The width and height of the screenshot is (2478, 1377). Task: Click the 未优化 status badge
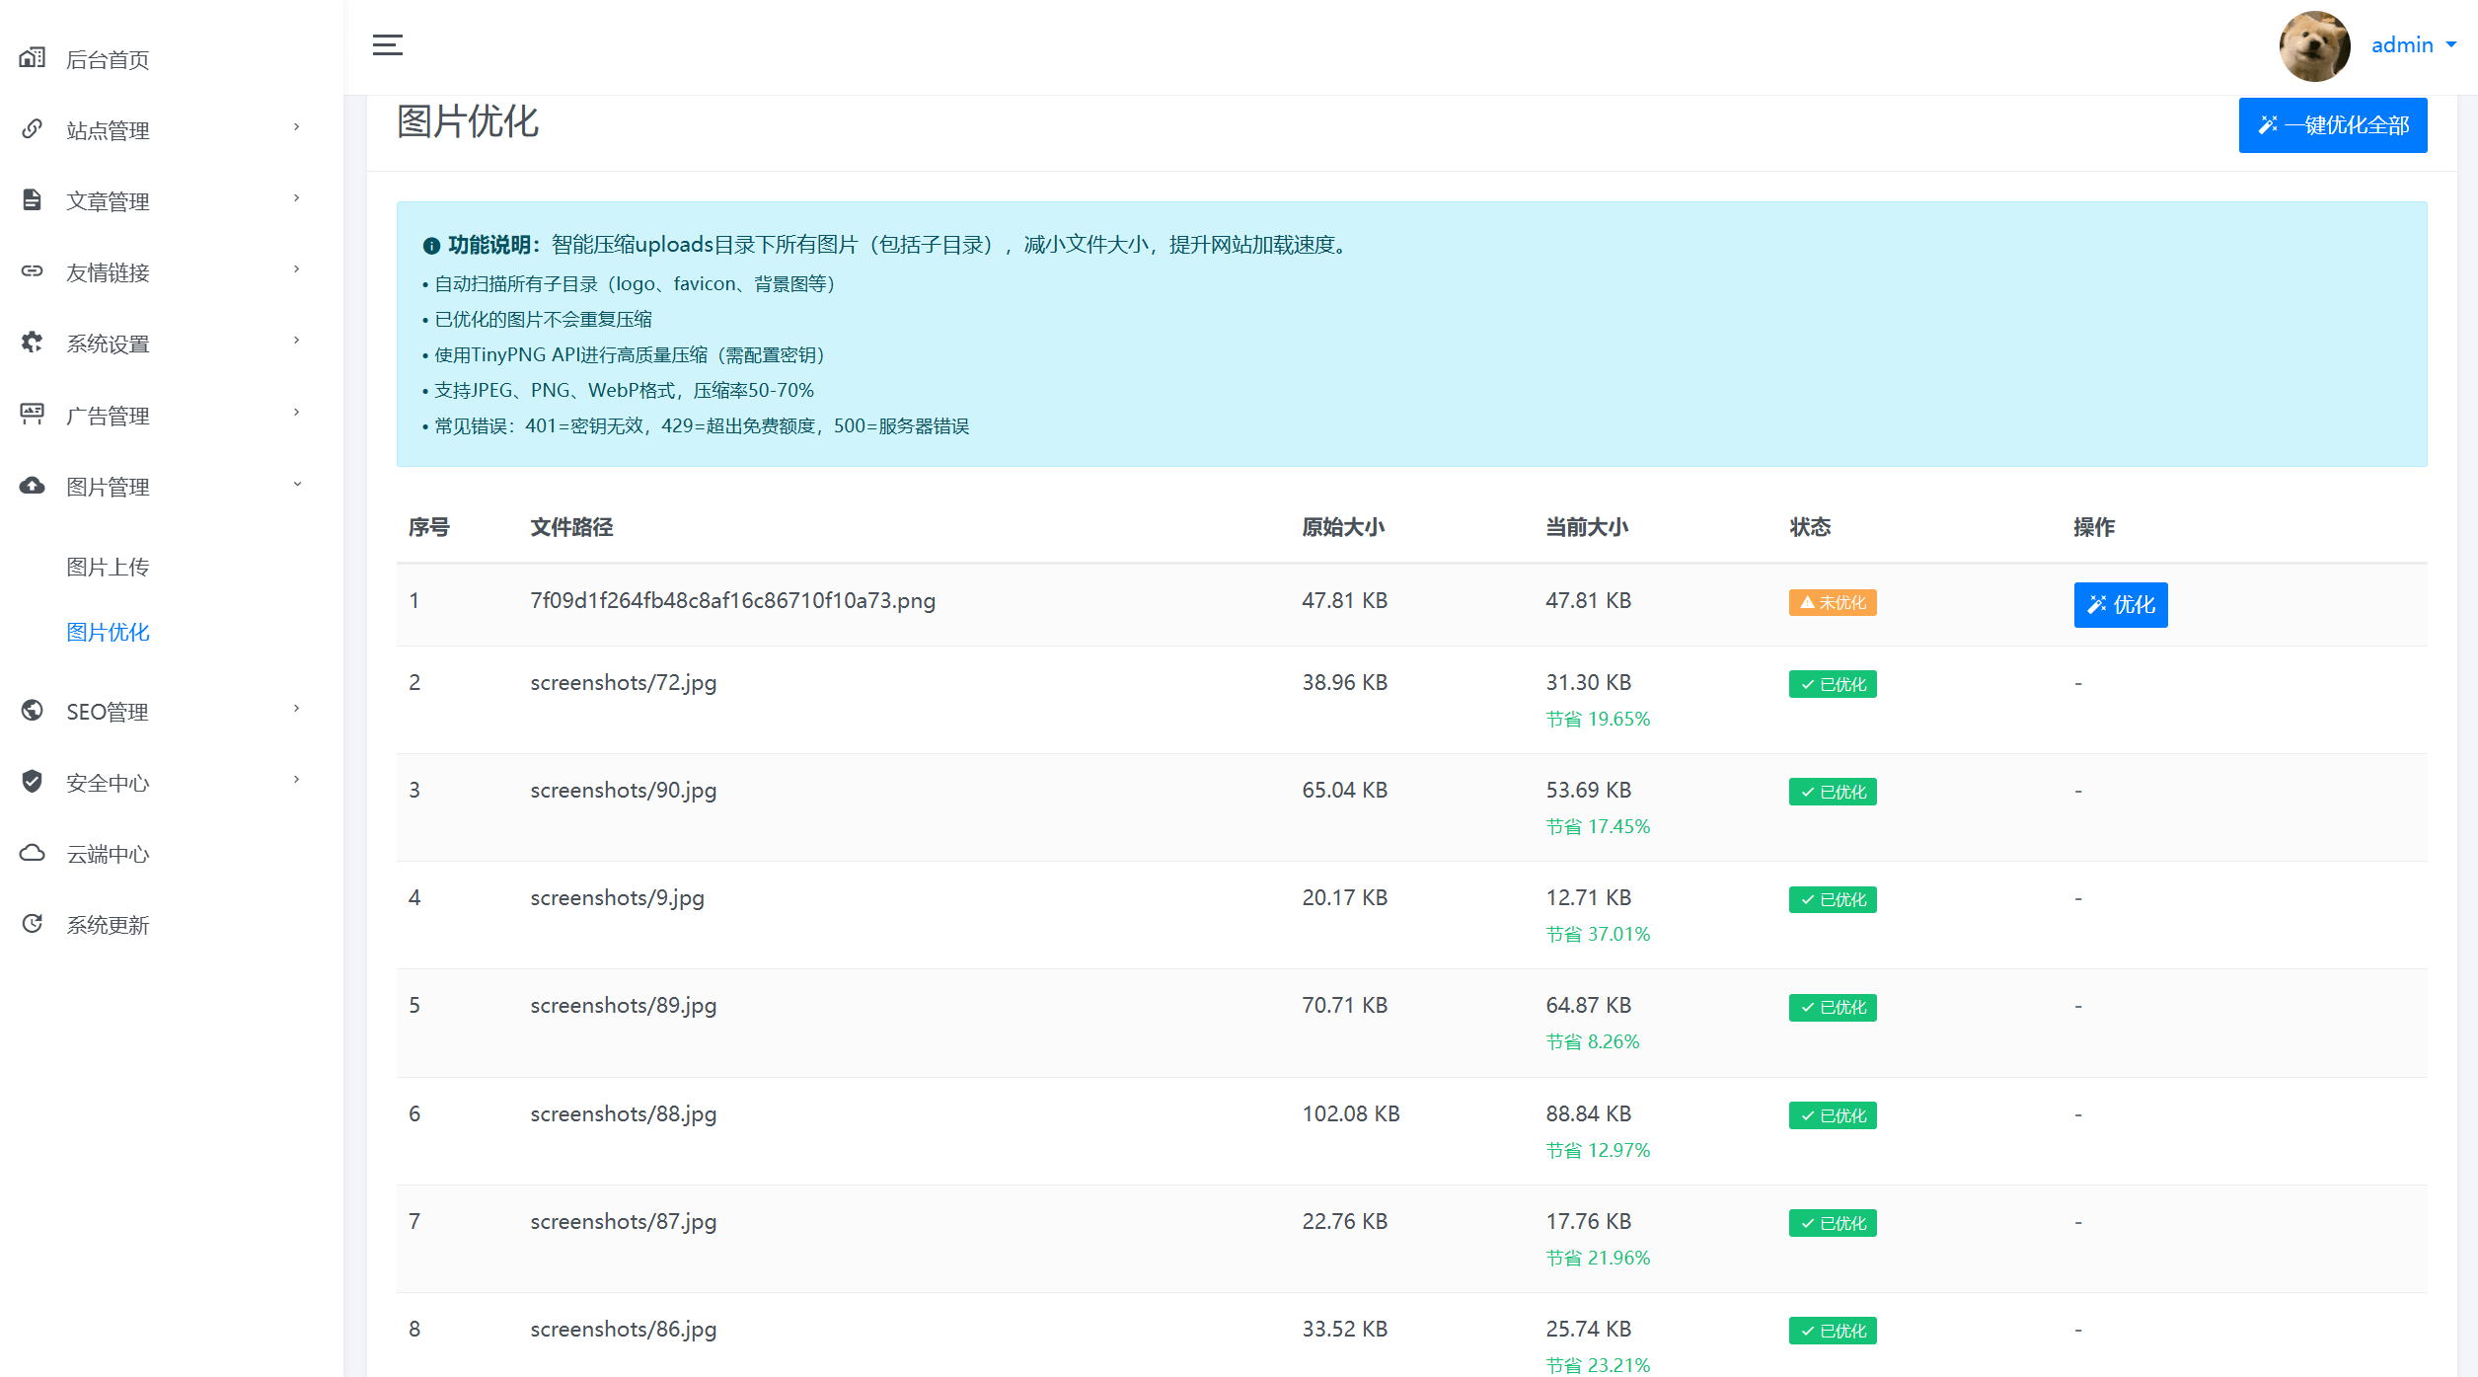pyautogui.click(x=1832, y=602)
